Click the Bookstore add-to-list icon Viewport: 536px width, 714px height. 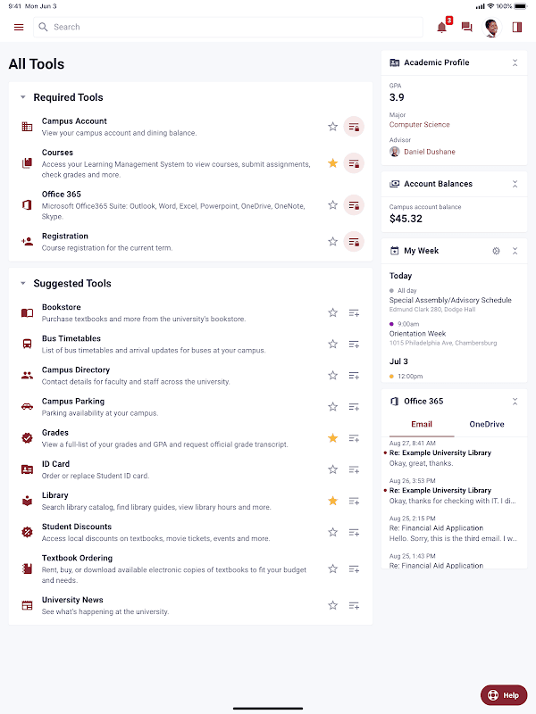(x=354, y=313)
